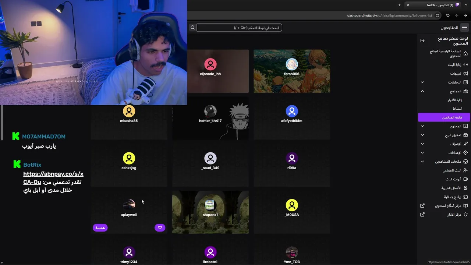Open charity (الأعمال الخيرية) ribbon icon

[x=465, y=188]
